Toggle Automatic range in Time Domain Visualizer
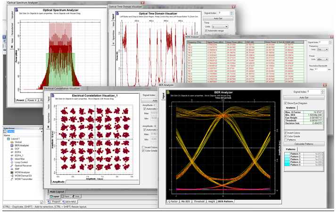336x213 pixels. [206, 31]
